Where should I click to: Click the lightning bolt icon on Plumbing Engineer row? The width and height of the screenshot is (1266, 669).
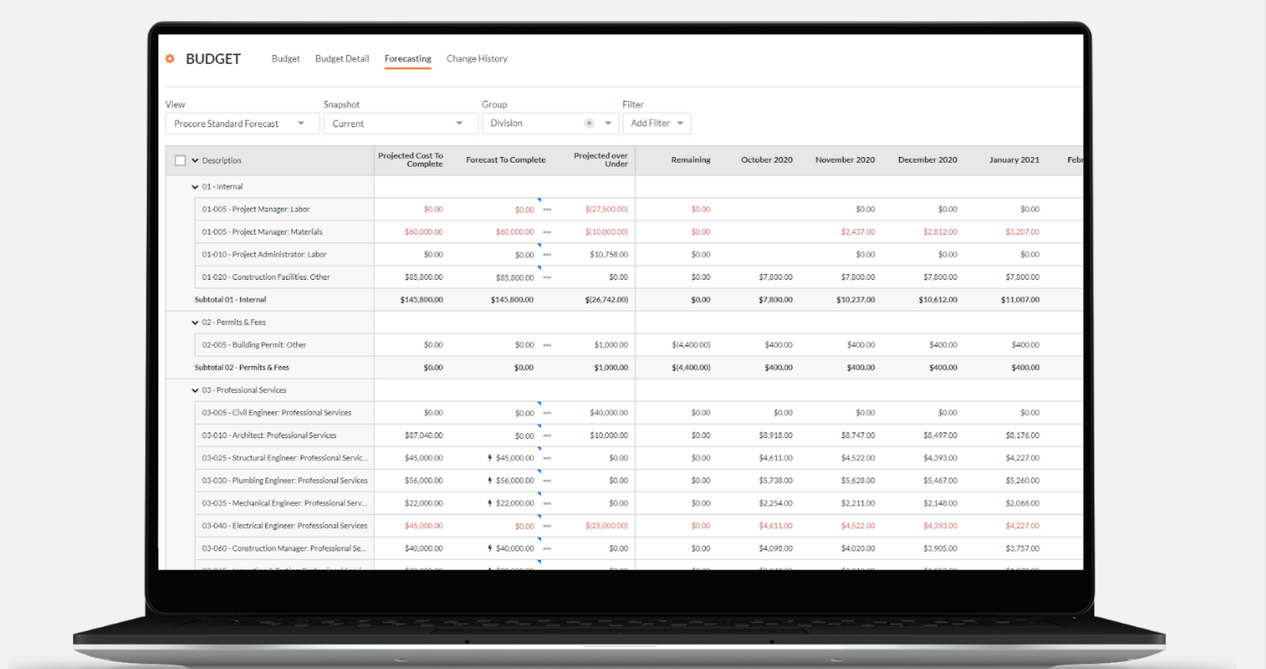[x=490, y=480]
